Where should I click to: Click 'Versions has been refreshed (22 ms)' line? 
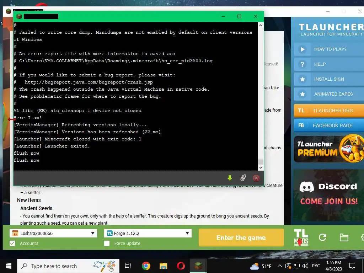click(x=87, y=132)
